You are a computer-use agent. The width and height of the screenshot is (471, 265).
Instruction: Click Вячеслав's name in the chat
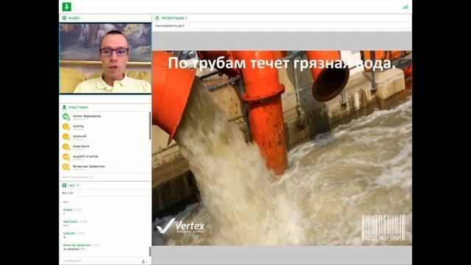pos(77,245)
